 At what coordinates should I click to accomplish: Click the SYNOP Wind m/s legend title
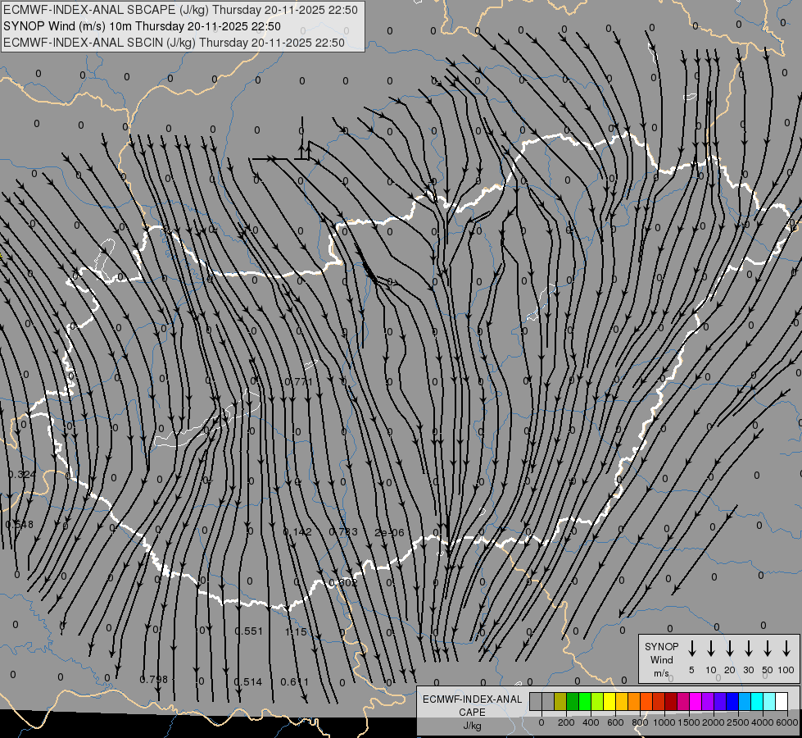tap(661, 659)
